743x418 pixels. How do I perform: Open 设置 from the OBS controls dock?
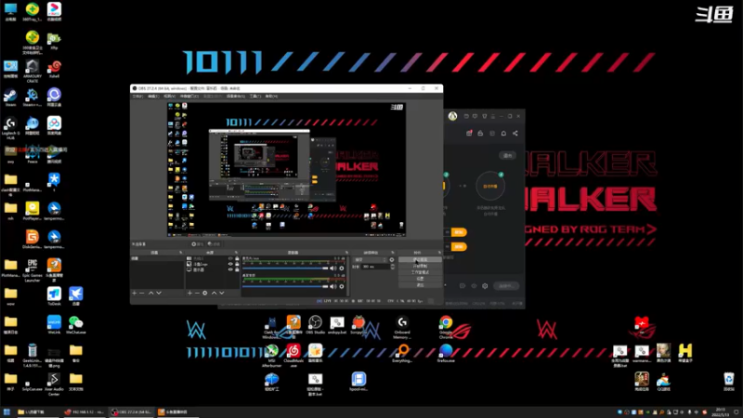tap(420, 279)
